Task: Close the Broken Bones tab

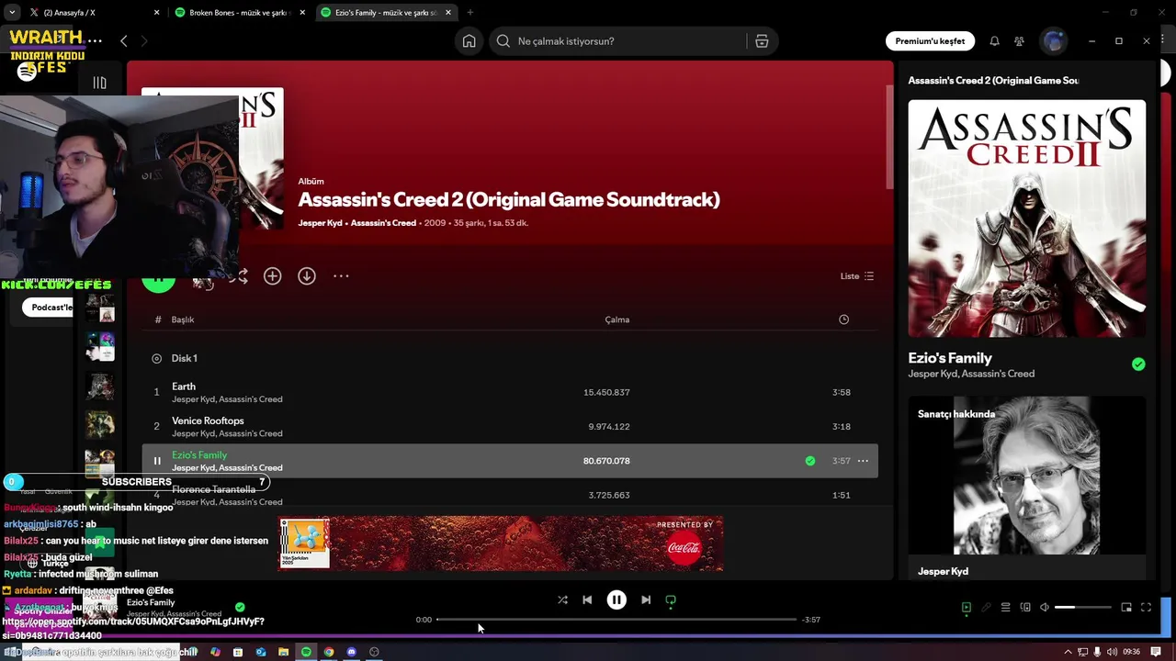Action: click(x=302, y=13)
